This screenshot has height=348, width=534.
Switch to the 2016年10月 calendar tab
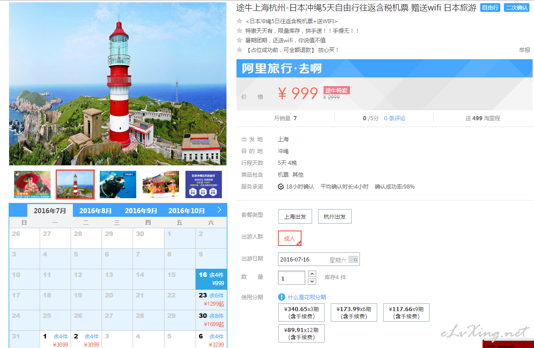pos(187,211)
